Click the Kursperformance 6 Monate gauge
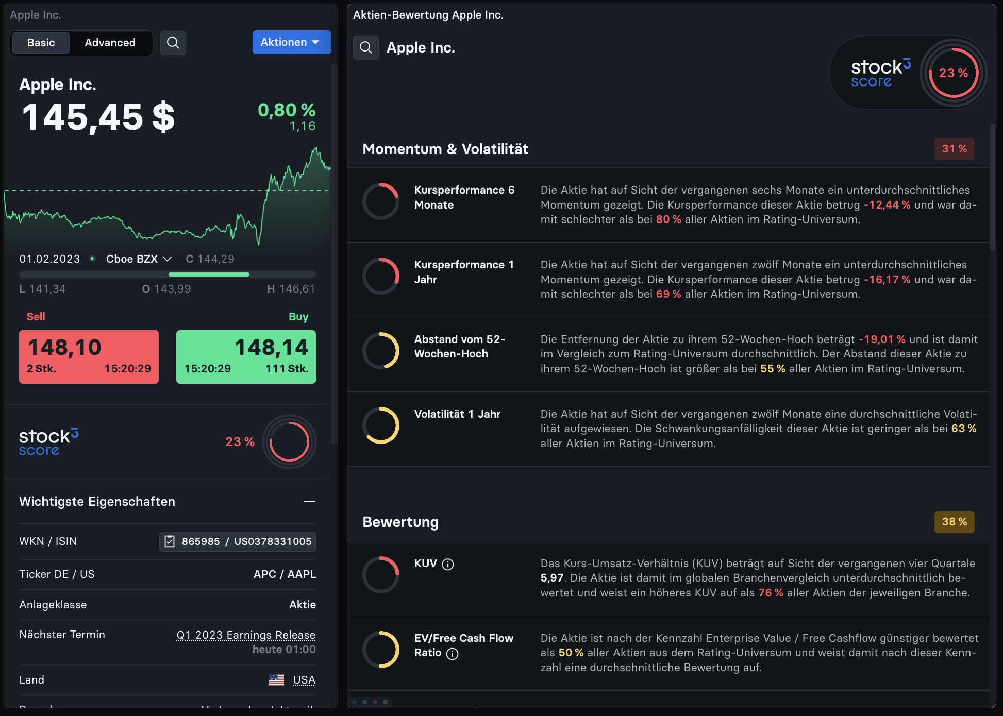 (381, 201)
